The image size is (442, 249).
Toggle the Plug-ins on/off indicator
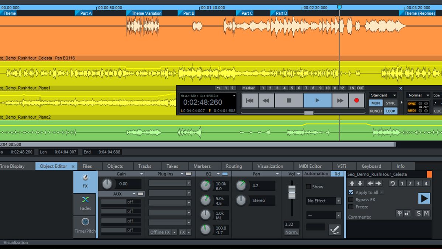click(x=189, y=174)
